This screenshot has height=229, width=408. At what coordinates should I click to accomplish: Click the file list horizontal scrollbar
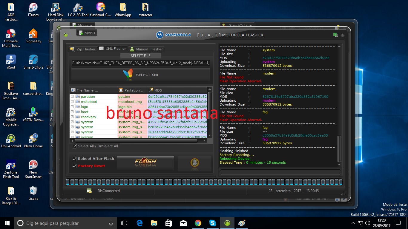tap(137, 140)
